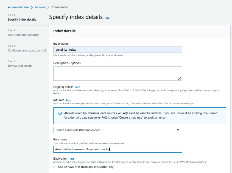Select Step 1 Specify index details
This screenshot has height=173, width=232.
pos(22,19)
